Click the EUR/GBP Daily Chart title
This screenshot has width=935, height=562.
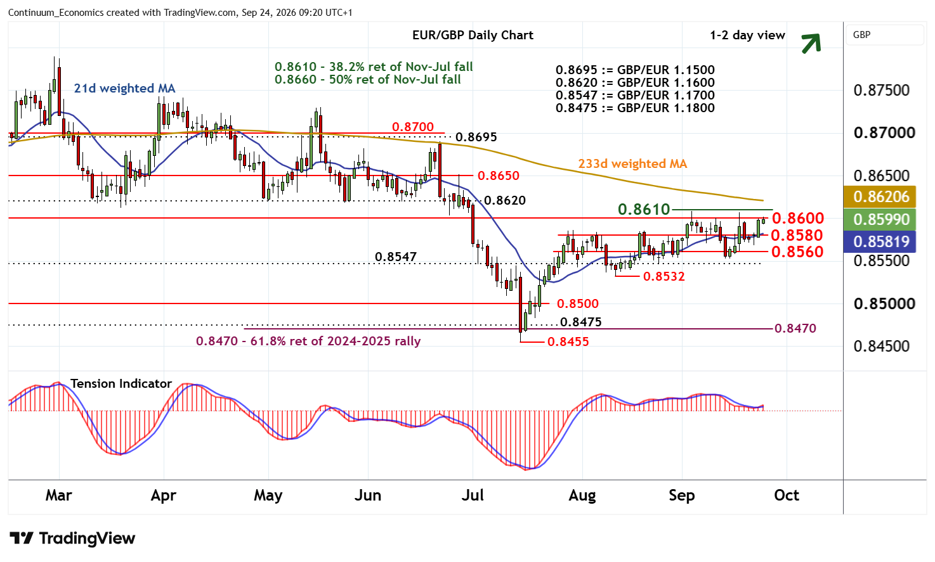[473, 35]
